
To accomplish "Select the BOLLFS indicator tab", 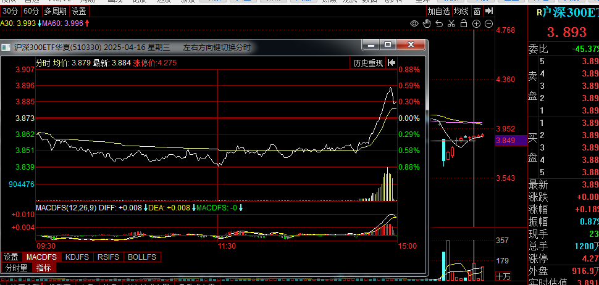I will tap(142, 257).
